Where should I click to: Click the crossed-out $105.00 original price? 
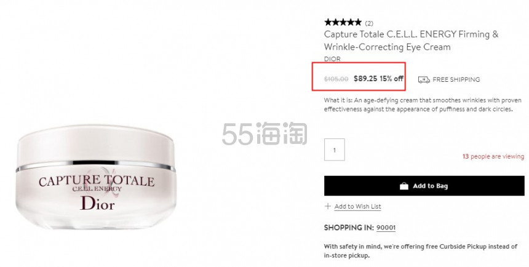(x=336, y=79)
